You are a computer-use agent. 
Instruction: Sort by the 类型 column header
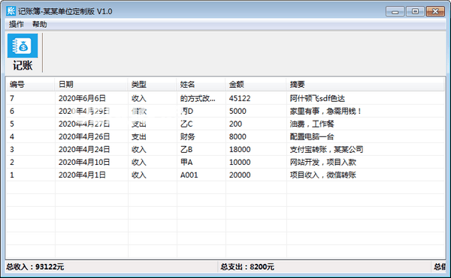152,84
